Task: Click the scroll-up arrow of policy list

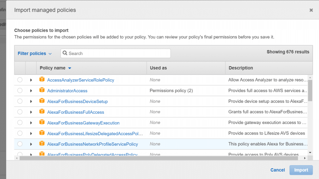Action: 310,78
